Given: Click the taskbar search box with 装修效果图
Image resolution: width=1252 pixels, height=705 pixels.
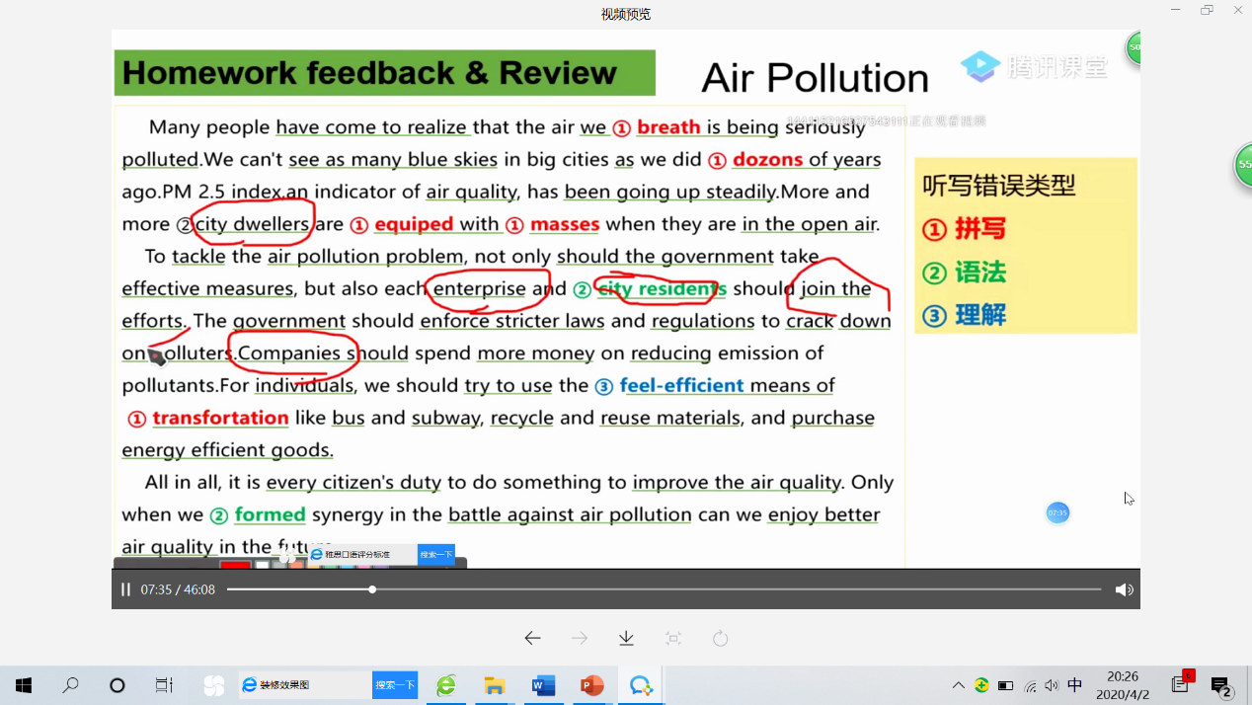Looking at the screenshot, I should (306, 685).
